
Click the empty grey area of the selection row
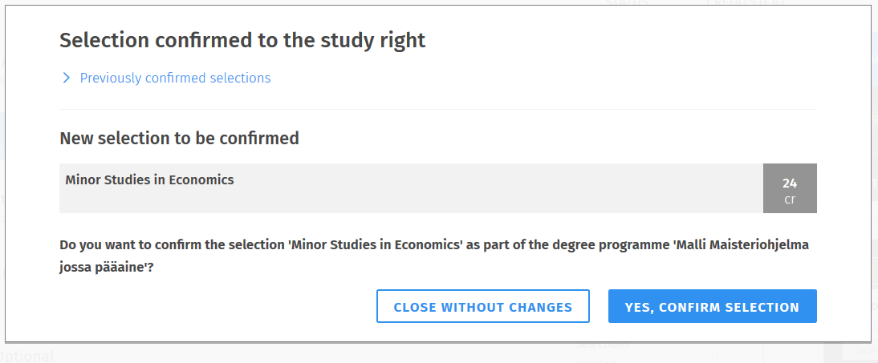[x=482, y=196]
